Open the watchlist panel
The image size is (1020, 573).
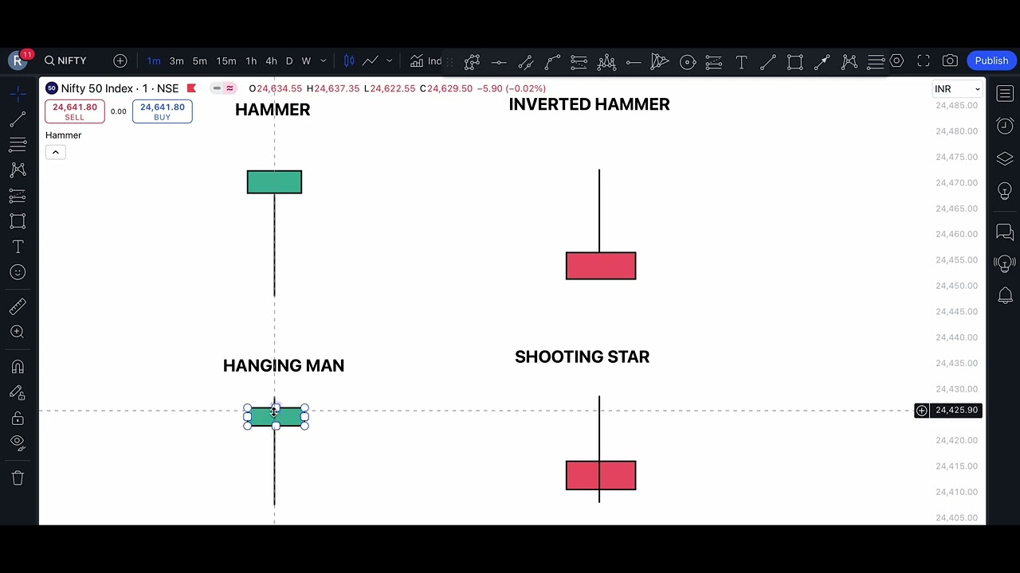tap(1005, 94)
